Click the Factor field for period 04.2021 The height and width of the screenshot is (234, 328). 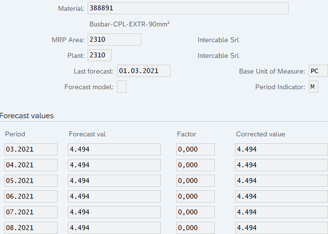tap(195, 165)
